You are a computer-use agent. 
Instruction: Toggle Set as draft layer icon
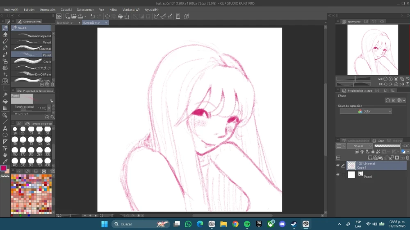[367, 151]
